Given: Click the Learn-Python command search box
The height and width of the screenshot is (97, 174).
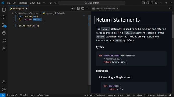Looking at the screenshot, I should tap(92, 3).
